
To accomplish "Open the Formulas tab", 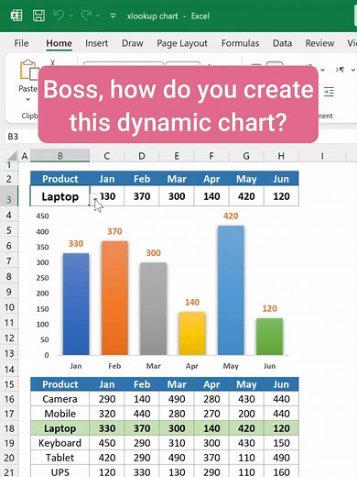I will click(240, 43).
